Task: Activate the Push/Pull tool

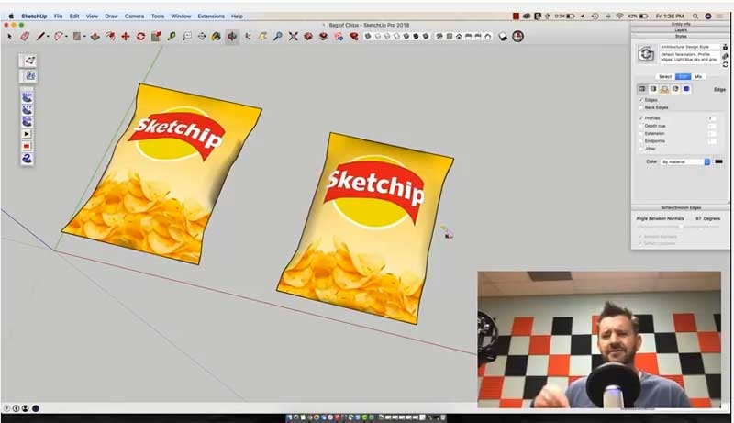Action: [95, 36]
